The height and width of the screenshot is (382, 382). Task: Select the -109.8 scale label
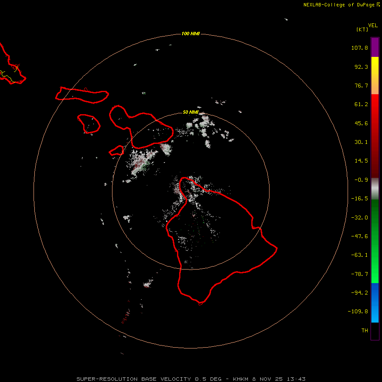pyautogui.click(x=358, y=312)
